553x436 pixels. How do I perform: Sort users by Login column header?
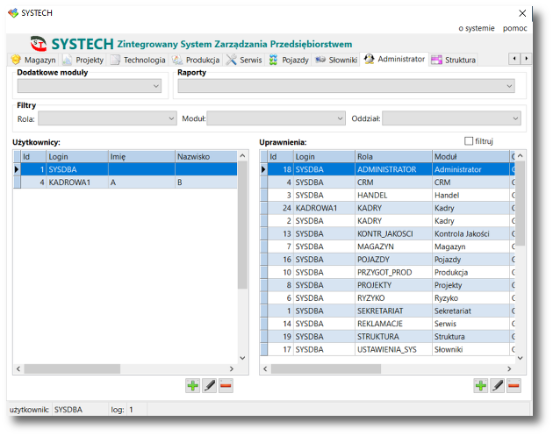coord(77,156)
